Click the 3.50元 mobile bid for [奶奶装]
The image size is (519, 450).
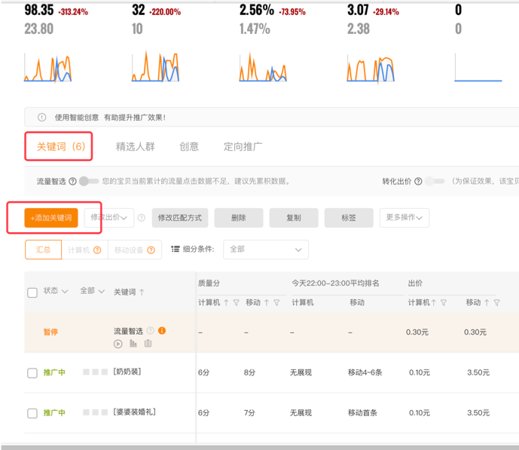(x=478, y=372)
